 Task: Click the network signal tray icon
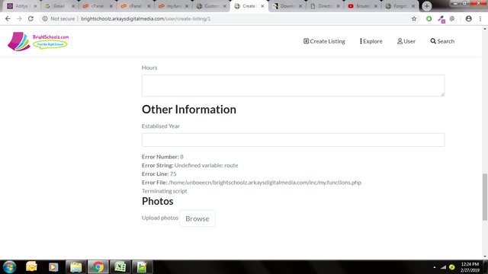(443, 267)
